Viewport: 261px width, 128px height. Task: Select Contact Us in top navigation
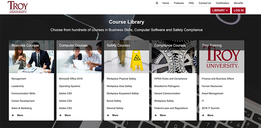[x=205, y=3]
